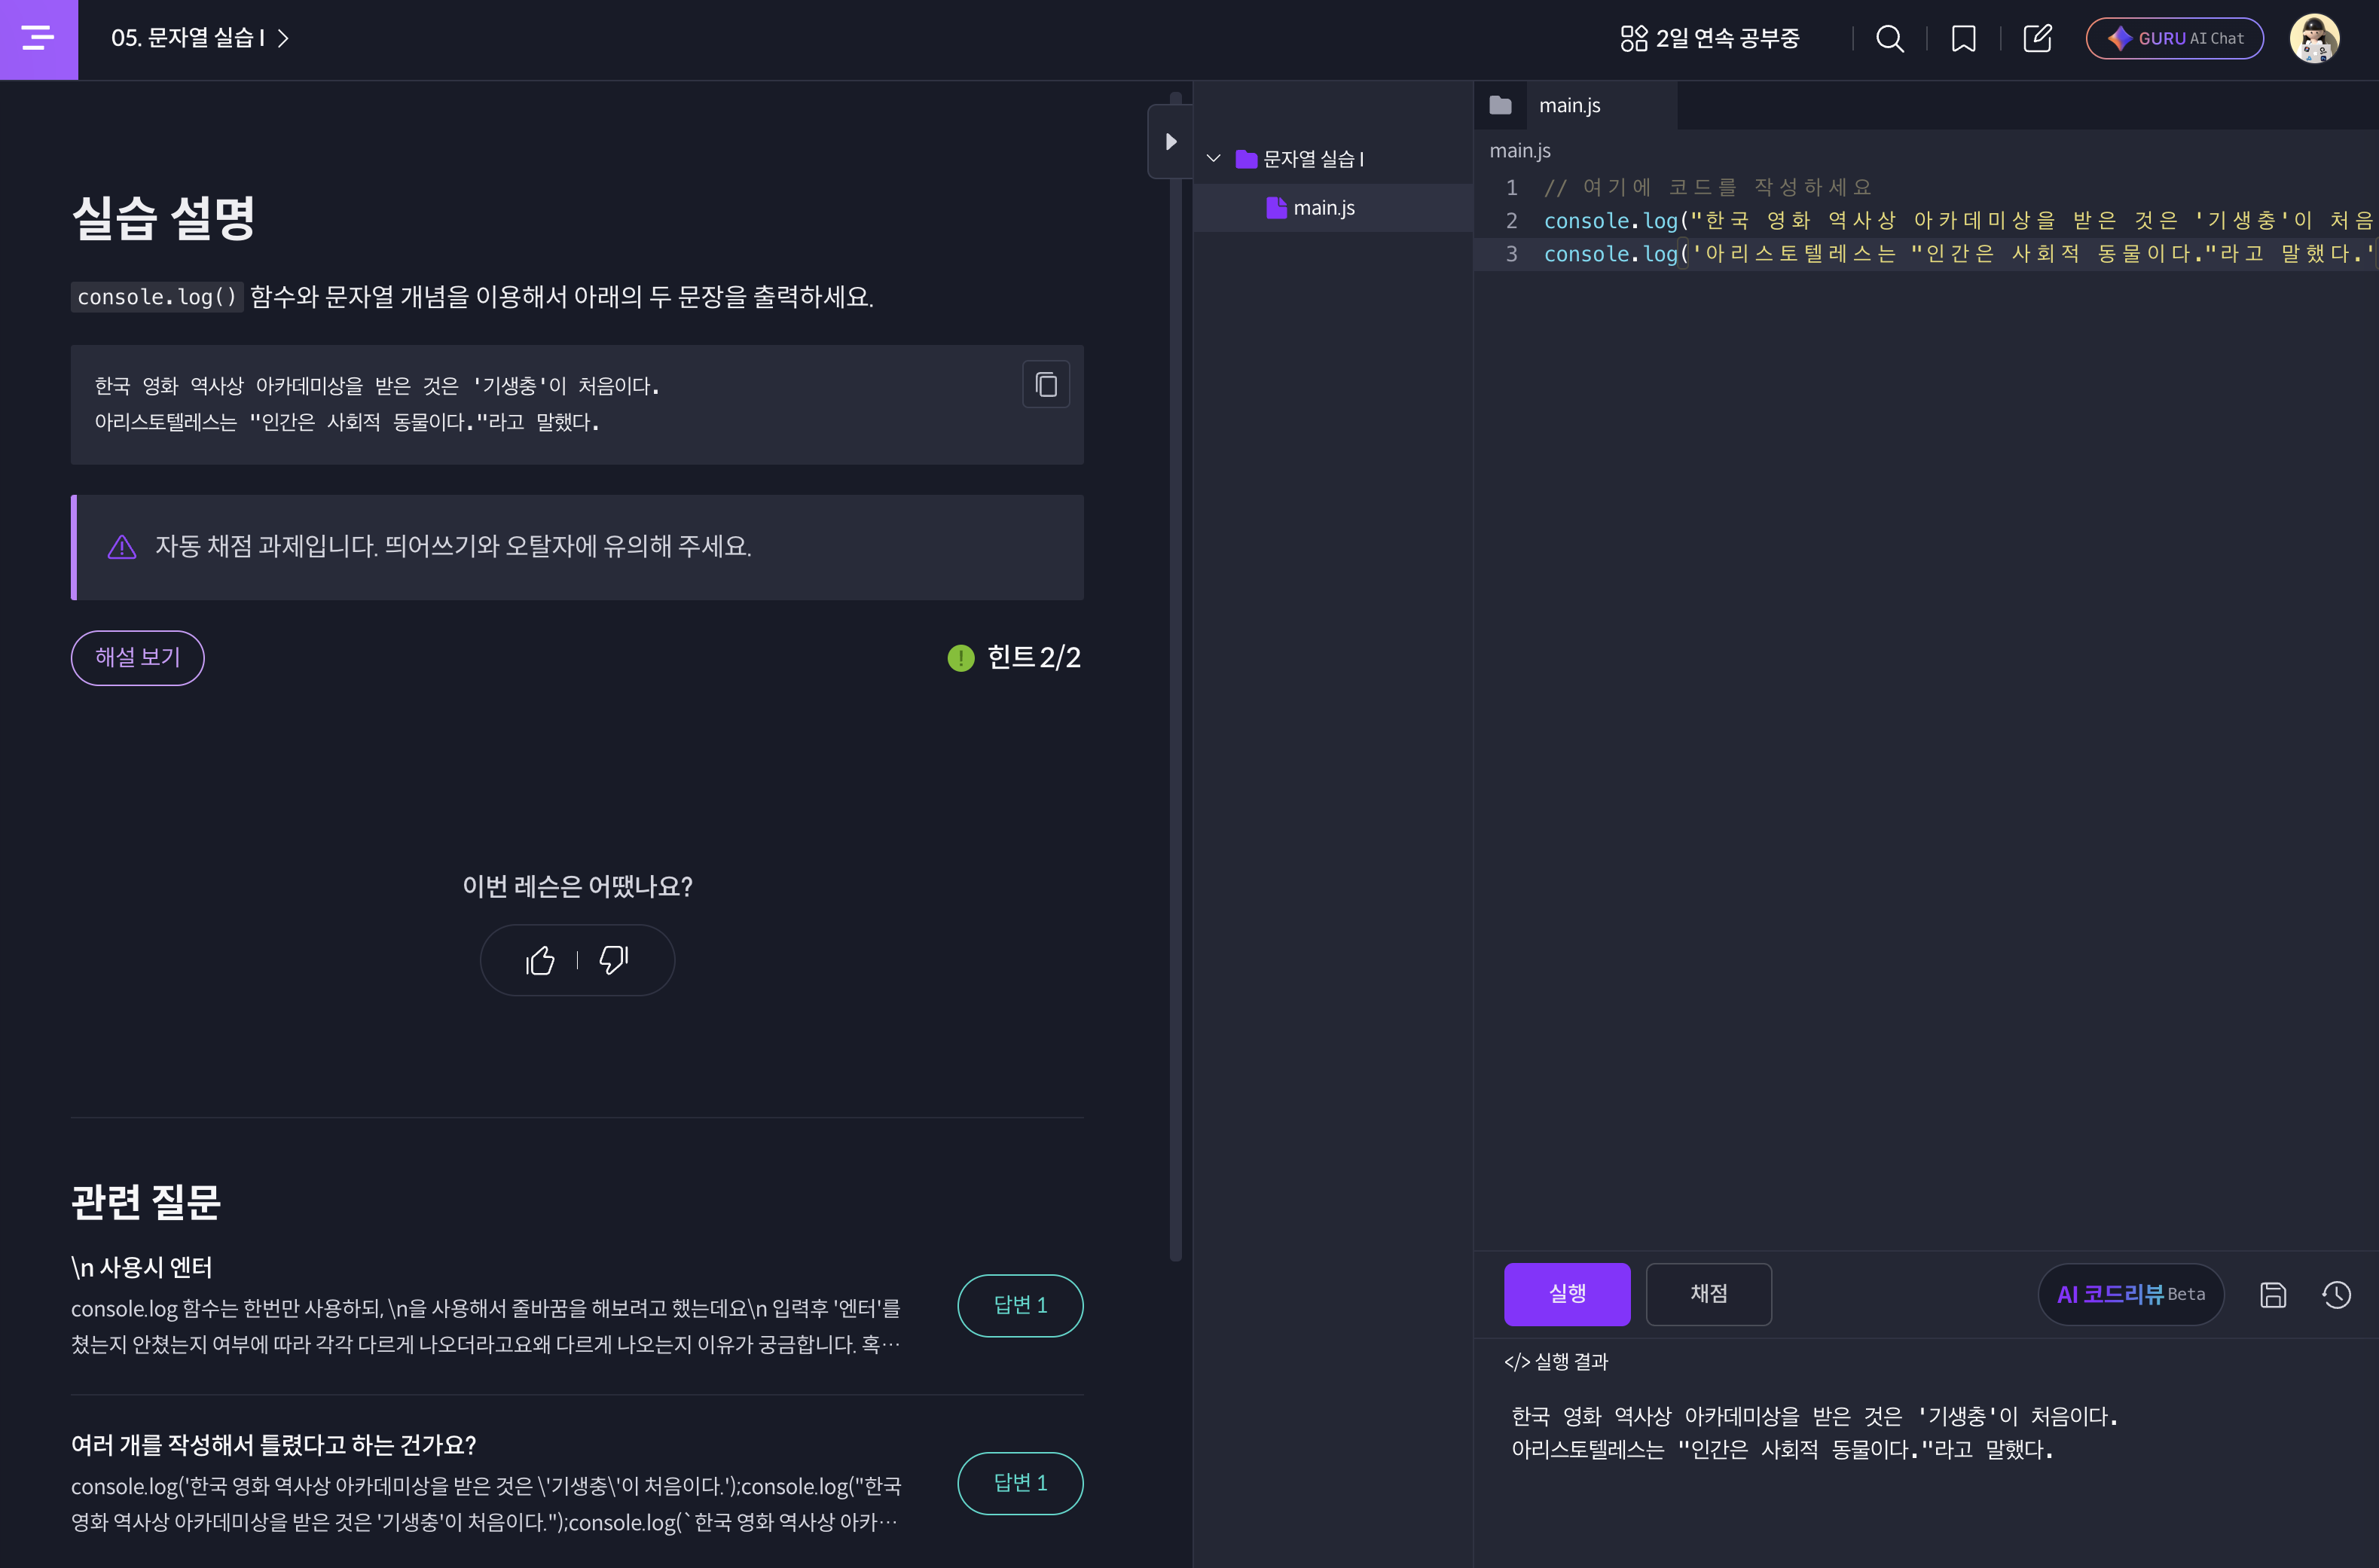Viewport: 2379px width, 1568px height.
Task: Expand lesson title 05. 문자열 실습 I chevron
Action: (283, 38)
